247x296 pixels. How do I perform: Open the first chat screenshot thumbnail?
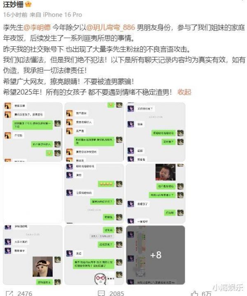(x=33, y=132)
